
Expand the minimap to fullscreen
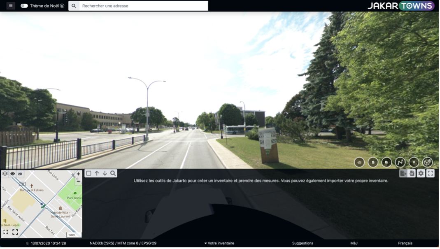[14, 231]
